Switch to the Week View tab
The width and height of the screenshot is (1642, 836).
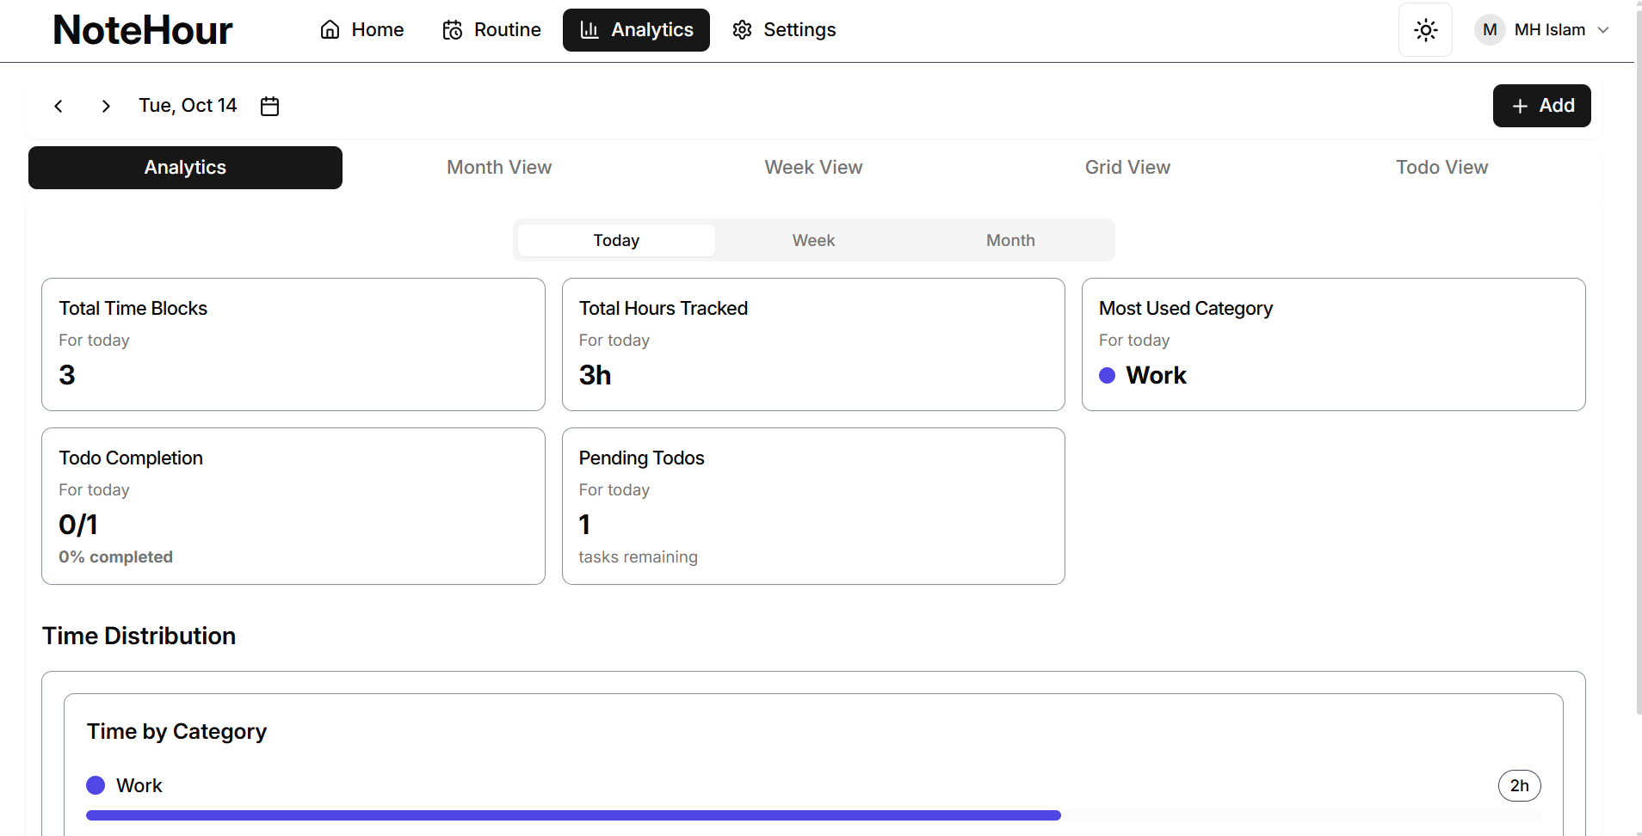tap(813, 168)
